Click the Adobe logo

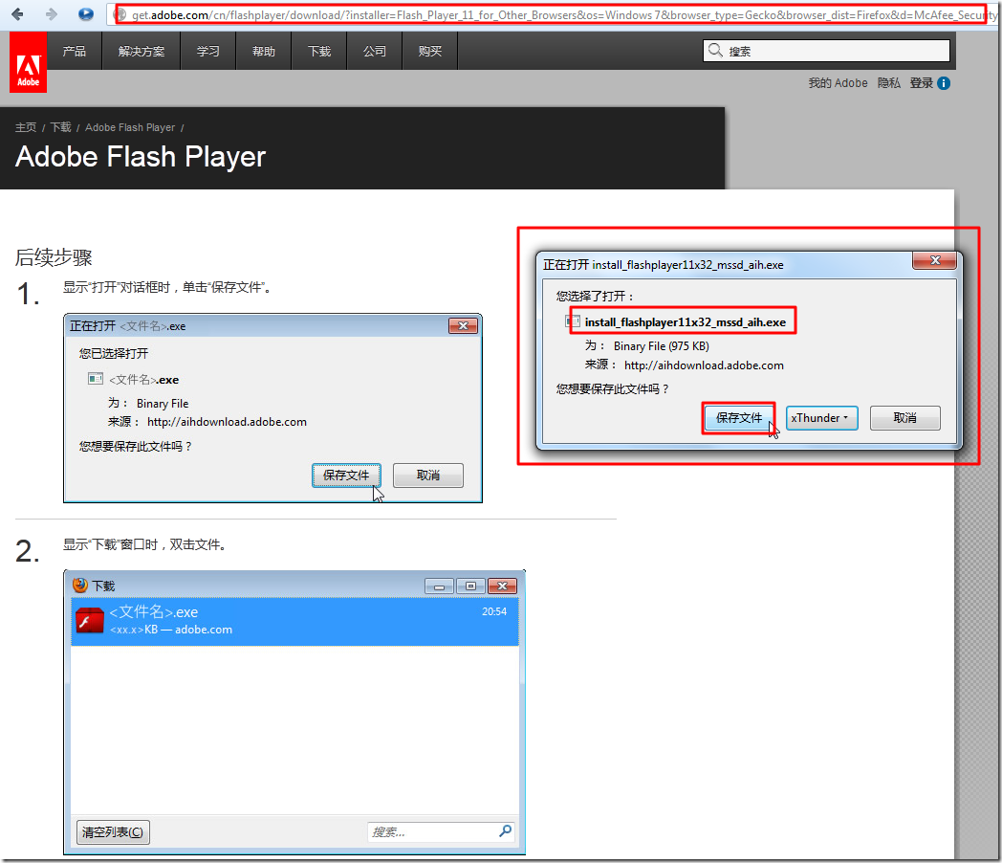(x=28, y=62)
